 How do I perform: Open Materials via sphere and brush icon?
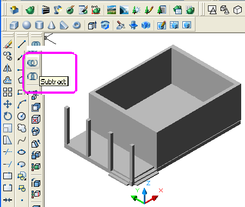click(70, 10)
